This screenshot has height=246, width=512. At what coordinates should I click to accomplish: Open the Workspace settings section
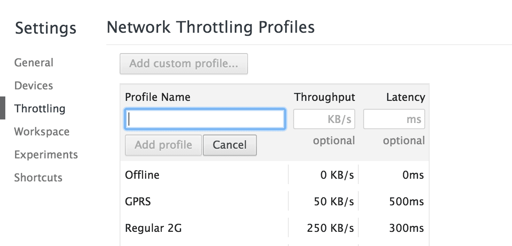pyautogui.click(x=42, y=132)
